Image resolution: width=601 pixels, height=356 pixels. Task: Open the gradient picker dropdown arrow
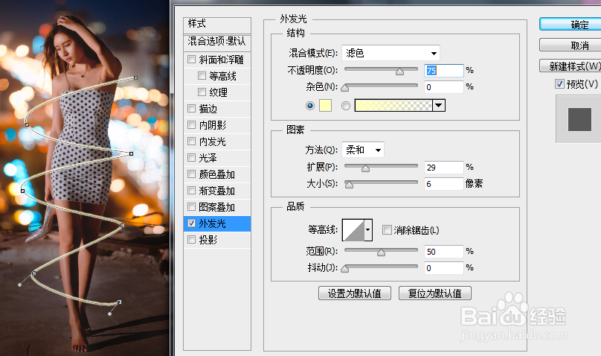pyautogui.click(x=439, y=105)
